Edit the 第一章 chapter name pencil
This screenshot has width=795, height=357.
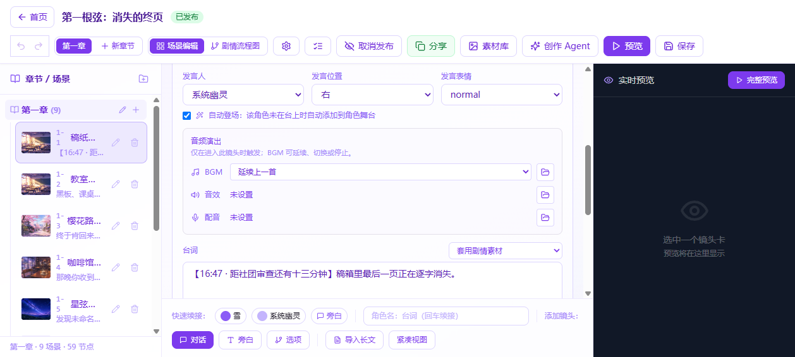pos(123,110)
